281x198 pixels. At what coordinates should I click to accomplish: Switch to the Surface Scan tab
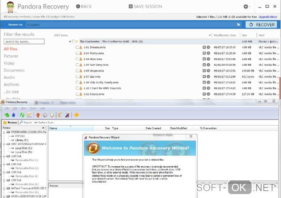pos(44,122)
